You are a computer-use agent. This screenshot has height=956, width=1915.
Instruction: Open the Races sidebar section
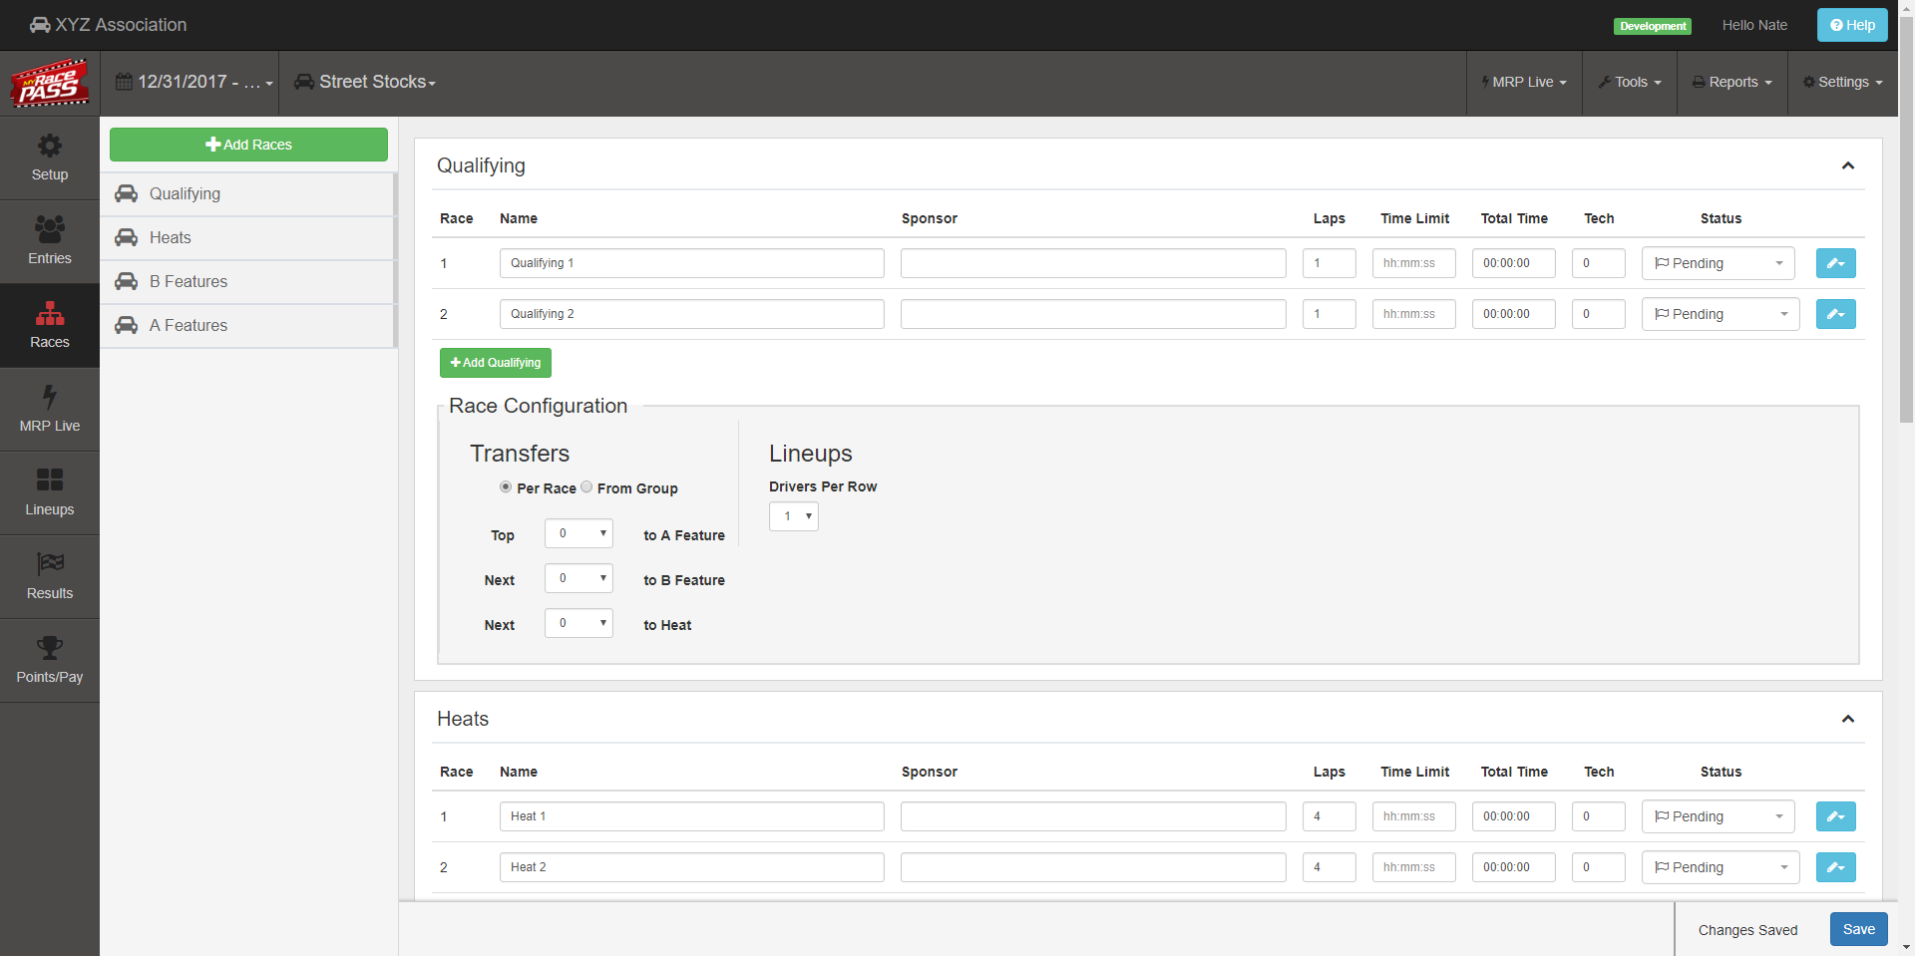pyautogui.click(x=50, y=326)
